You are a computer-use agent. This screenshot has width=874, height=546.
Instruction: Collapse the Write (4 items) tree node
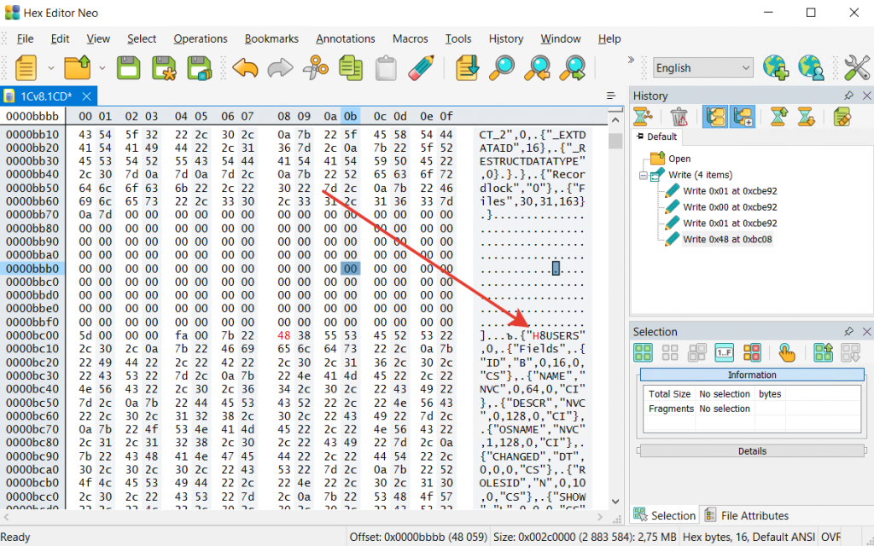(644, 175)
